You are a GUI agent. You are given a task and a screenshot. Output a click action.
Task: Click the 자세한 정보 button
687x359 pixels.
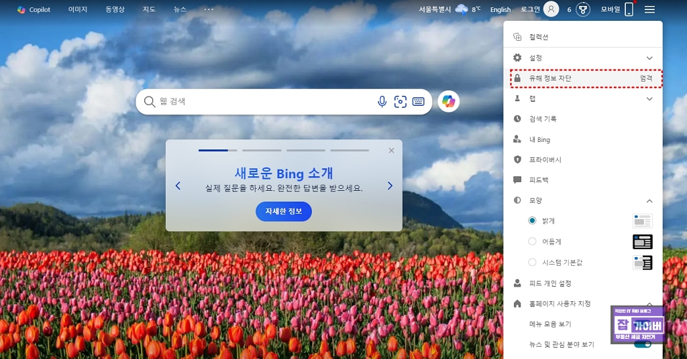pyautogui.click(x=284, y=211)
